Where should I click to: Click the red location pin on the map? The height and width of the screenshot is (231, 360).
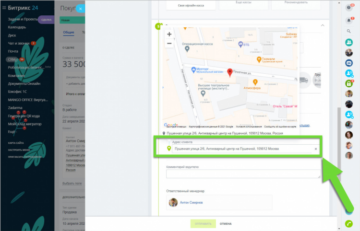229,73
